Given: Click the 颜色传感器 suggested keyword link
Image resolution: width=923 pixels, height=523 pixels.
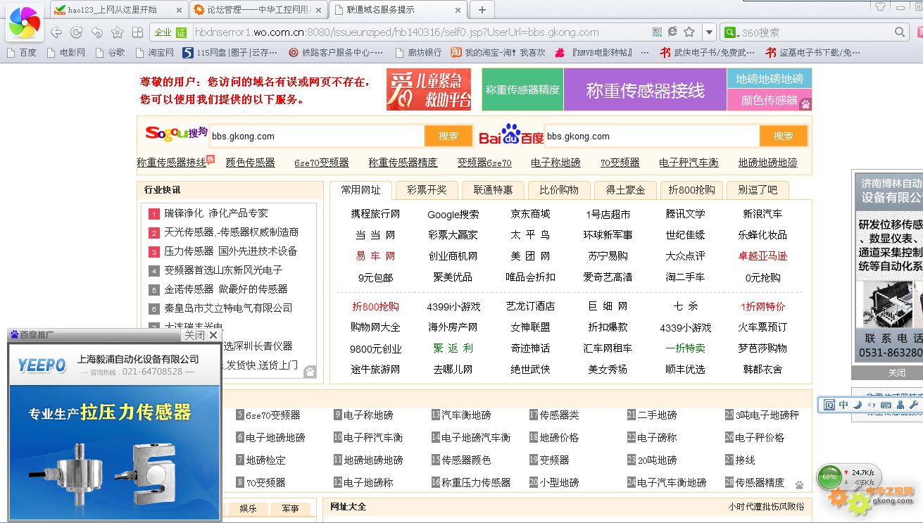Looking at the screenshot, I should [x=250, y=163].
